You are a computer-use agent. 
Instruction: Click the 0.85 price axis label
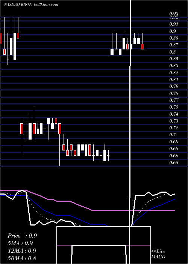(174, 59)
